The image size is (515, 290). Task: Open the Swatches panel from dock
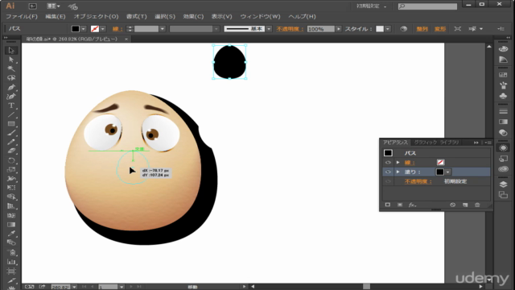(x=503, y=75)
